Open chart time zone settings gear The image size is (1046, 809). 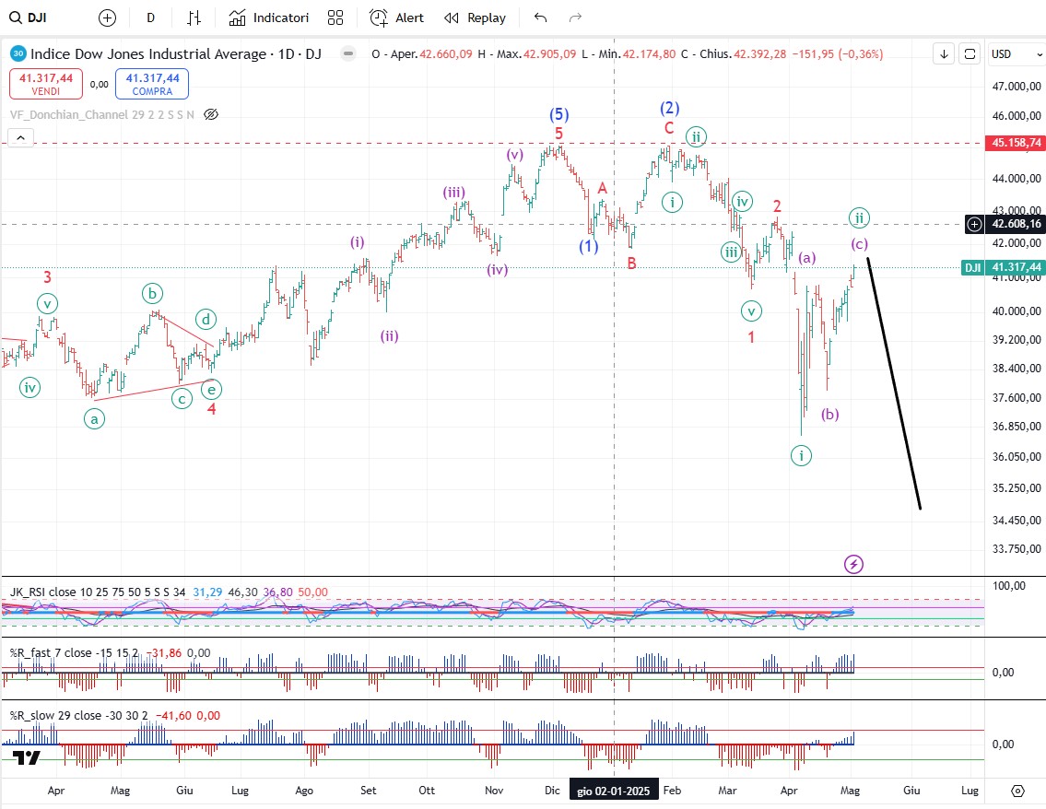pyautogui.click(x=1017, y=791)
